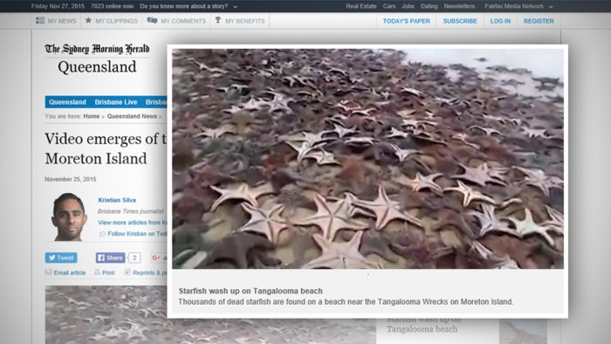Open Kristian Silva author link
The width and height of the screenshot is (611, 344).
117,200
